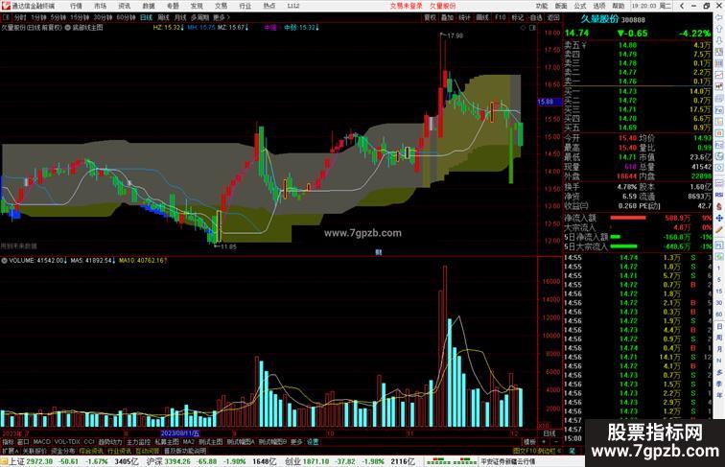The image size is (725, 467).
Task: Click the move-arrows icon in right sidebar
Action: (719, 218)
